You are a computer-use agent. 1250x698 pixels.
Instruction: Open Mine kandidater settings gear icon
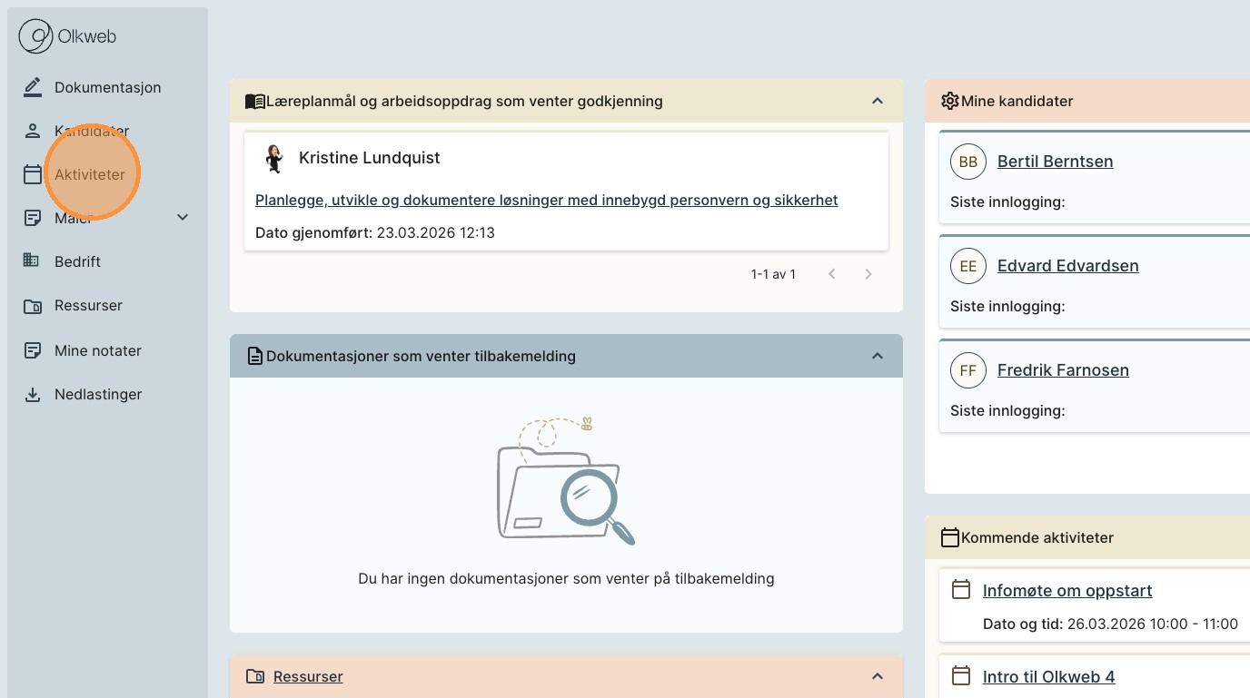[x=949, y=101]
